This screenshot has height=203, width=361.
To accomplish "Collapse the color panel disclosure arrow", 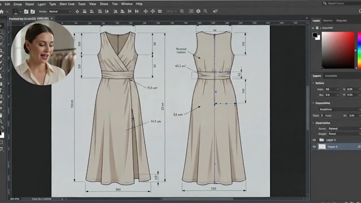I will (313, 28).
